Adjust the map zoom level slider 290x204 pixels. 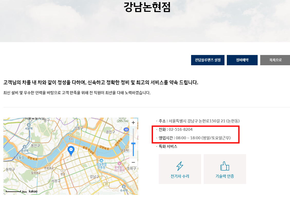133,143
